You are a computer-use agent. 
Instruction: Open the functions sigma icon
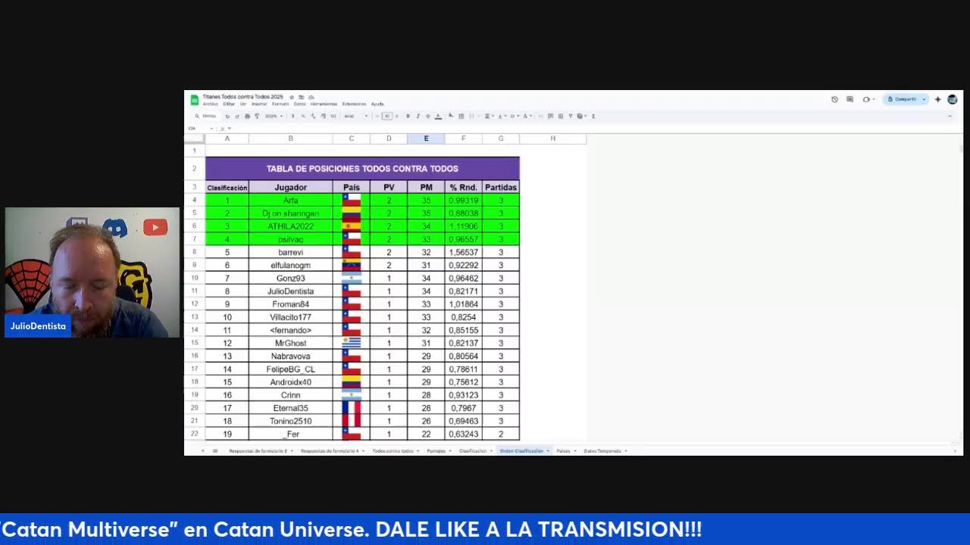click(x=593, y=116)
